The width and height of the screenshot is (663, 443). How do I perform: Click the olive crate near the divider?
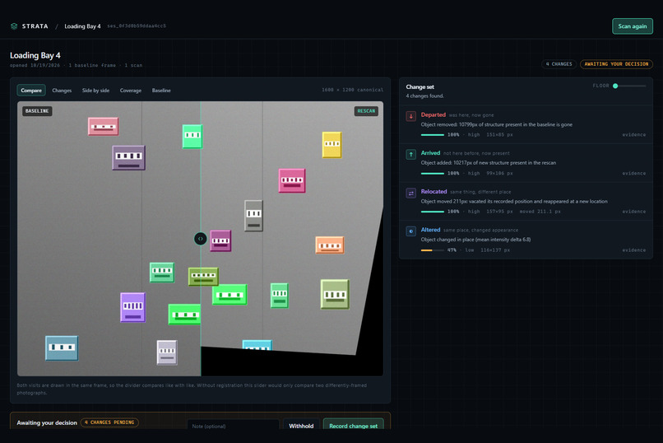click(203, 277)
